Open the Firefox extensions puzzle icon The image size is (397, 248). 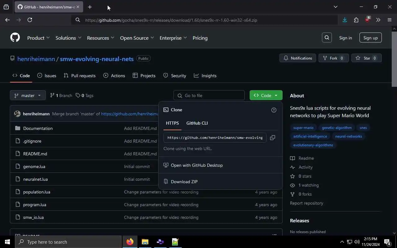tap(356, 20)
